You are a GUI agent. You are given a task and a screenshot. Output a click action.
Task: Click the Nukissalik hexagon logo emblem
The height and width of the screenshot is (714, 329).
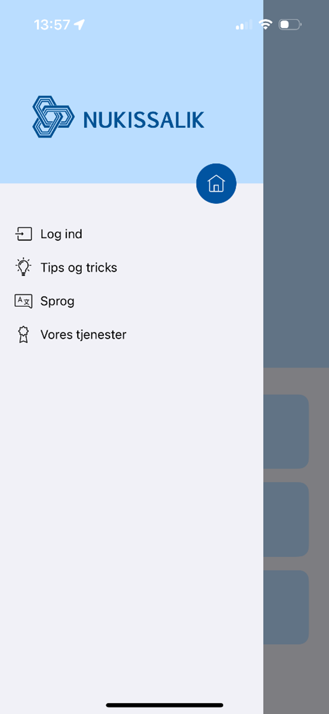[x=53, y=117]
